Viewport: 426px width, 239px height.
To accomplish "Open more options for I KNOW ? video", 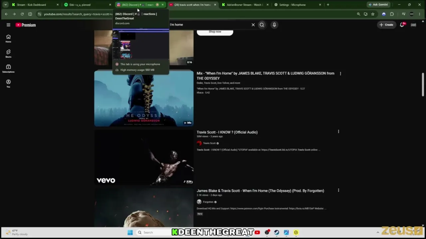I will [338, 132].
